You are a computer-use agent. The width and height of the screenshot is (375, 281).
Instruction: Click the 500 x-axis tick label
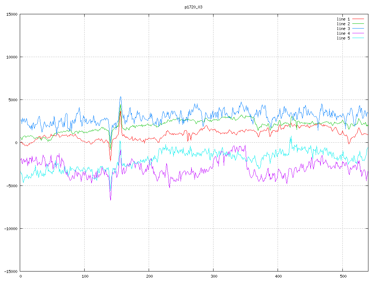coord(342,277)
